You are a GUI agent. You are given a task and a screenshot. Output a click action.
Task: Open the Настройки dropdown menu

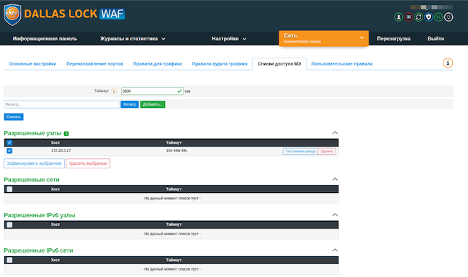(x=229, y=39)
